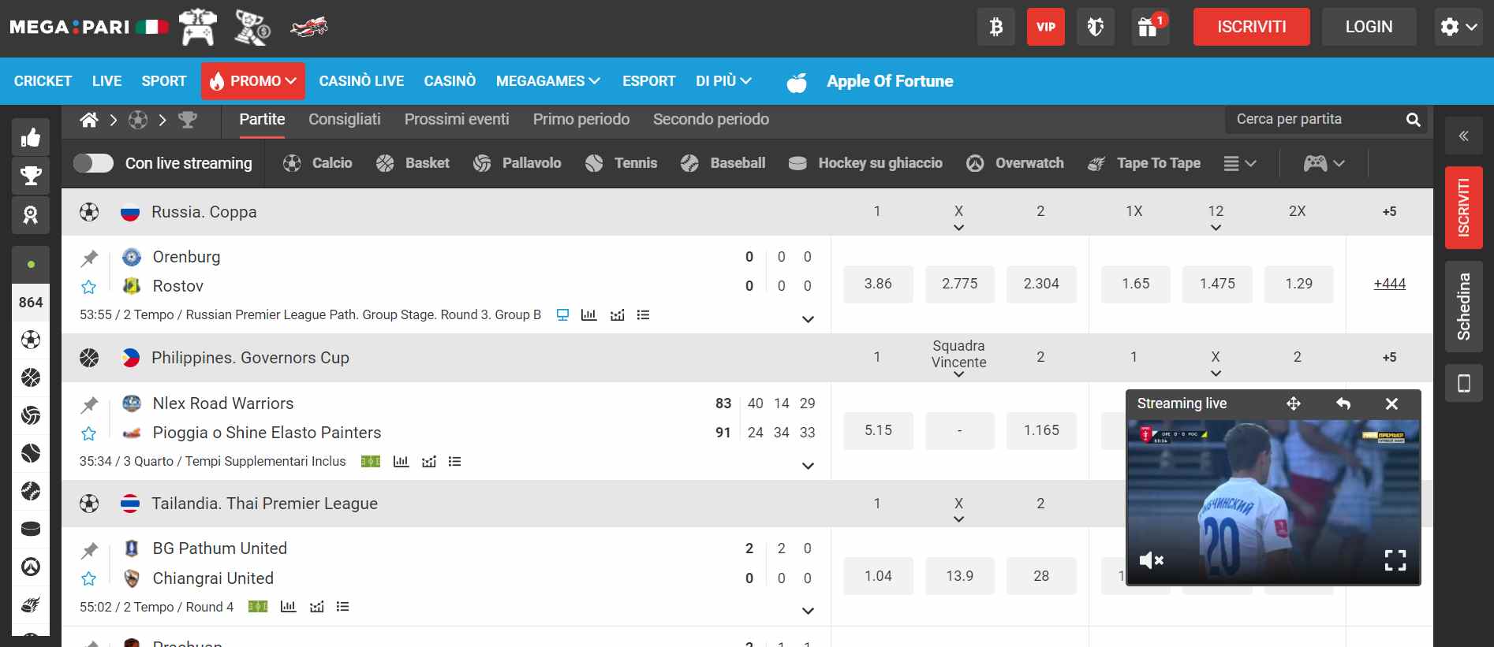Expand the BG Pathum United match details chevron
Image resolution: width=1494 pixels, height=647 pixels.
coord(808,611)
